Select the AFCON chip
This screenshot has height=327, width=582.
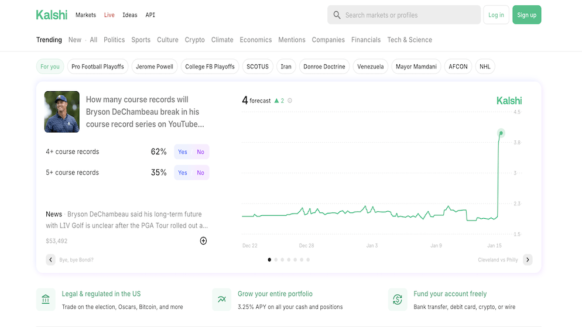(458, 66)
